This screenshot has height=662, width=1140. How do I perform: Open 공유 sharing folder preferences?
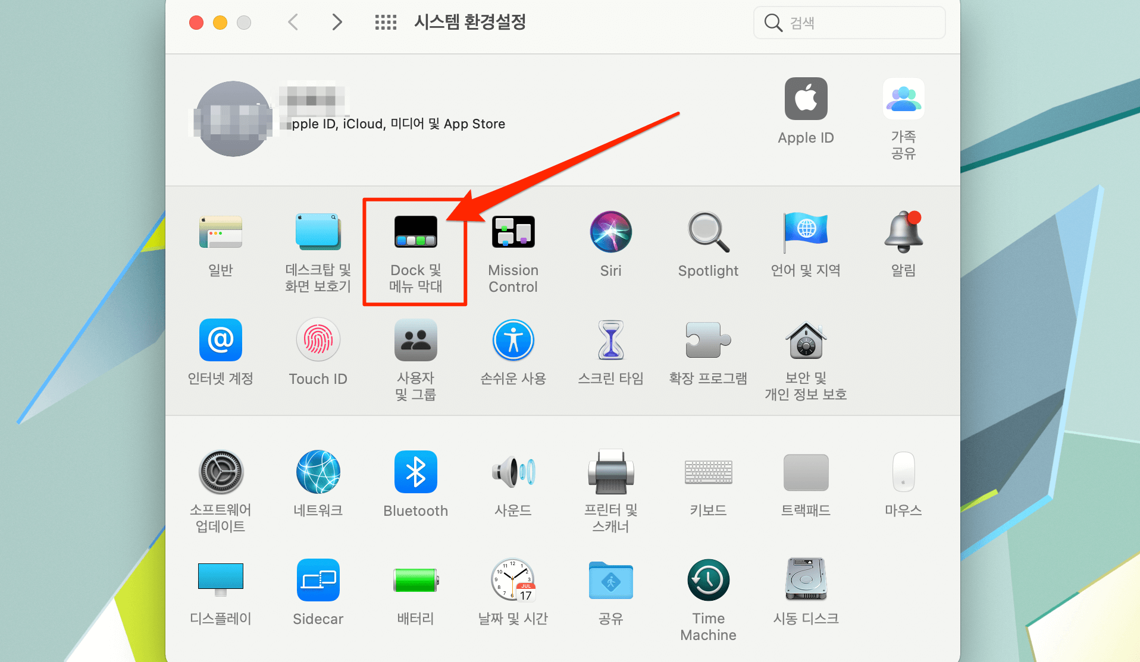(x=611, y=581)
